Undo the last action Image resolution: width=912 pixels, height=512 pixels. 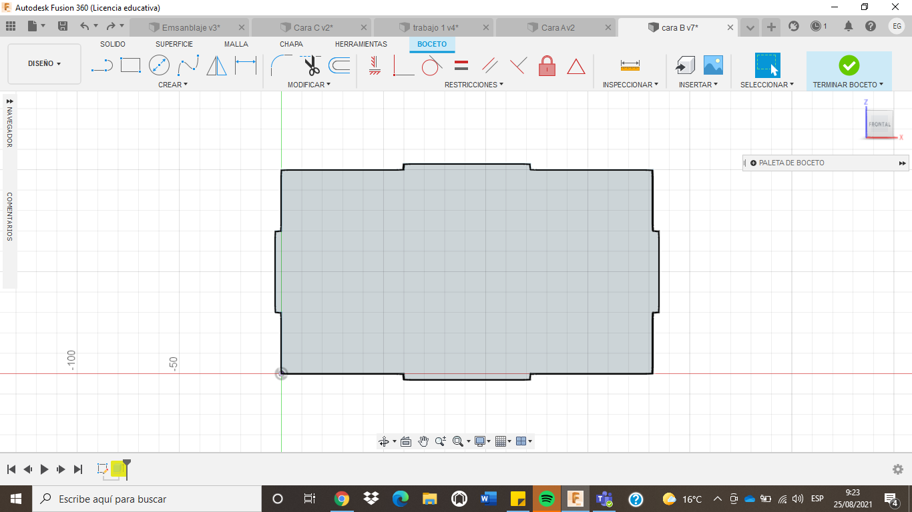[x=85, y=27]
